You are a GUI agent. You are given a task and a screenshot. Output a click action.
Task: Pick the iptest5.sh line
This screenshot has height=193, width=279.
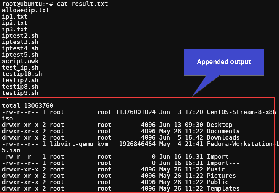pyautogui.click(x=20, y=55)
